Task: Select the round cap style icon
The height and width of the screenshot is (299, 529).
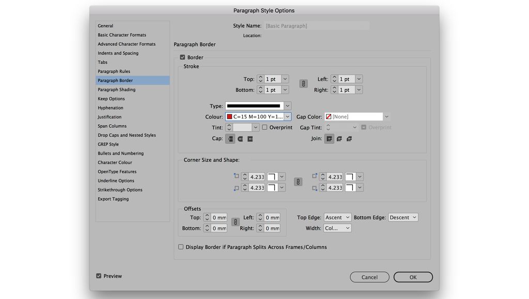Action: [240, 138]
